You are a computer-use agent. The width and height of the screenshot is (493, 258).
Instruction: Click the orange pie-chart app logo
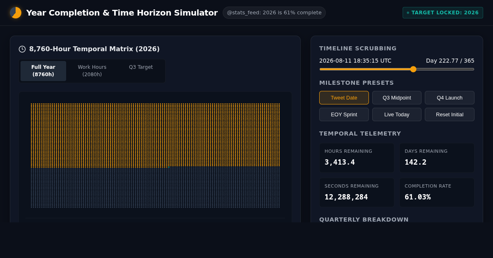(x=16, y=13)
